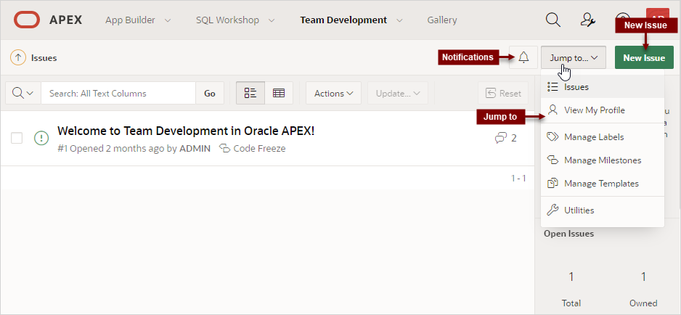
Task: Expand the App Builder menu chevron
Action: point(168,20)
